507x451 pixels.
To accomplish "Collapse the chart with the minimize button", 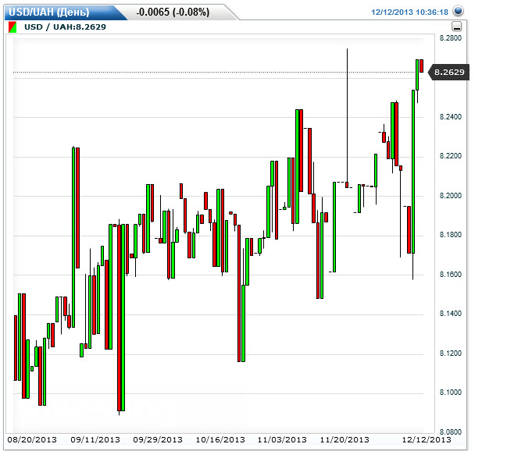I will tap(456, 27).
